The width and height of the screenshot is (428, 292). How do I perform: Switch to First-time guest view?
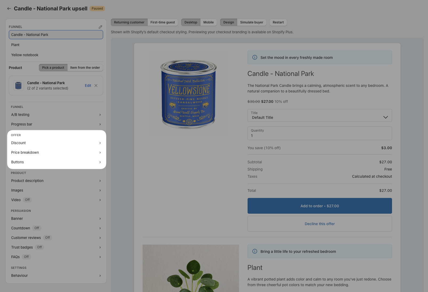pos(163,22)
